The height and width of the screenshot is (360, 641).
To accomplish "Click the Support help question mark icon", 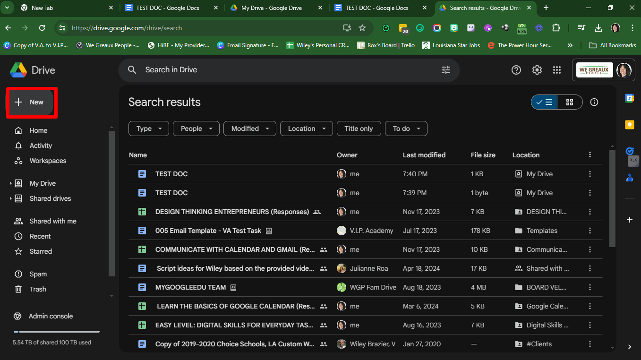I will click(516, 70).
